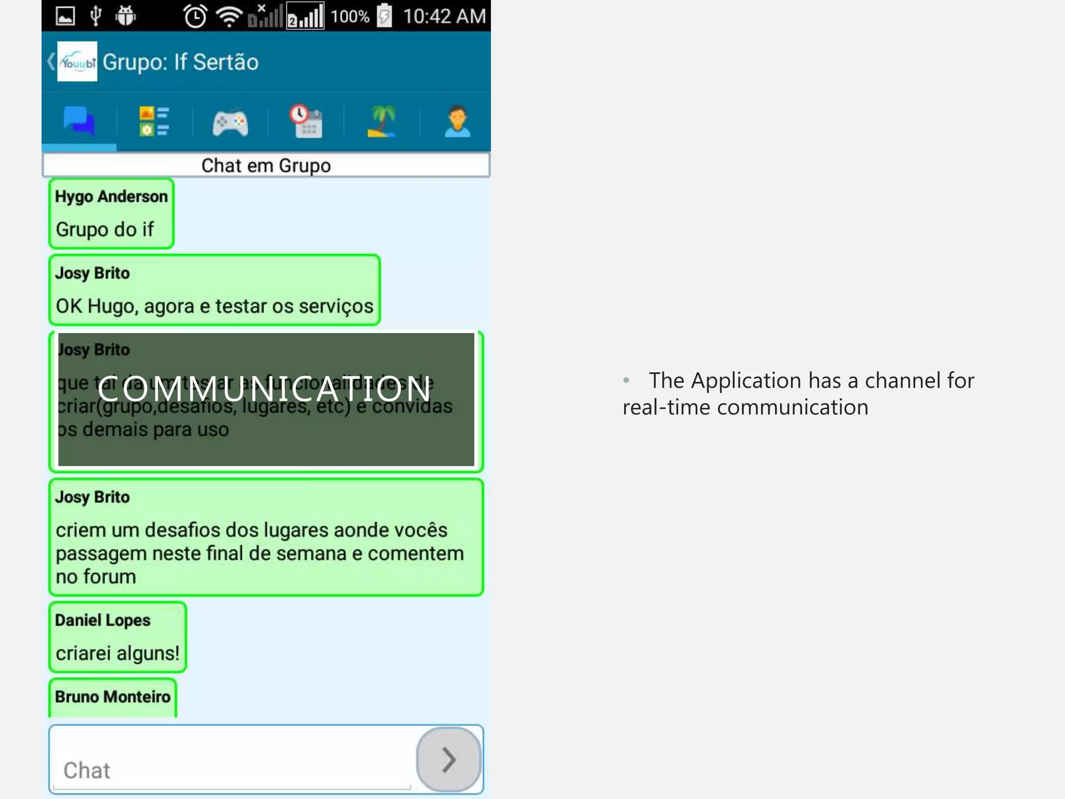Select Daniel Lopes 'criarei alguns!' message
Viewport: 1065px width, 799px height.
click(118, 637)
